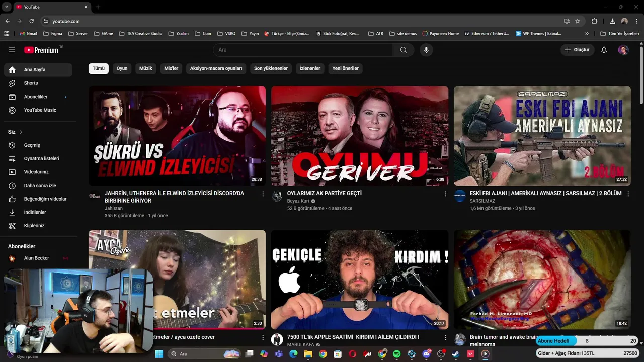Select the Yeni öneriler filter chip
Image resolution: width=644 pixels, height=362 pixels.
(345, 68)
